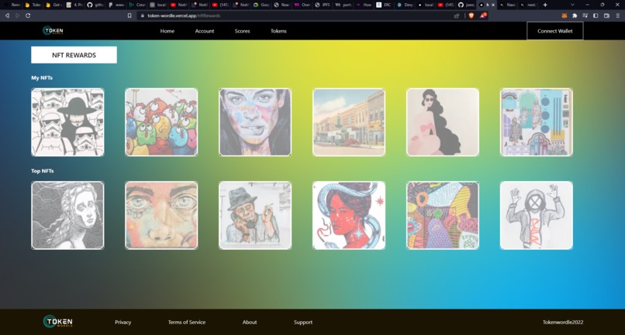Image resolution: width=625 pixels, height=335 pixels.
Task: Switch to the 'Navi' browser tab
Action: [x=508, y=5]
